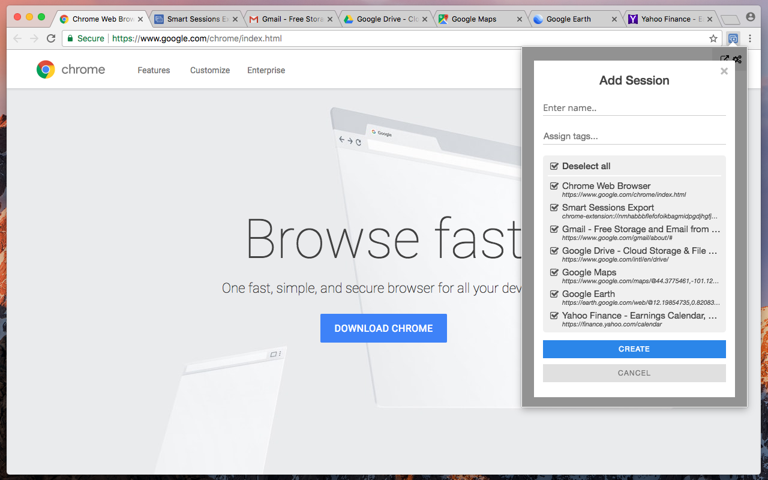Click the https://www.google.com/gmail/about/# URL text
The height and width of the screenshot is (480, 768).
(617, 238)
